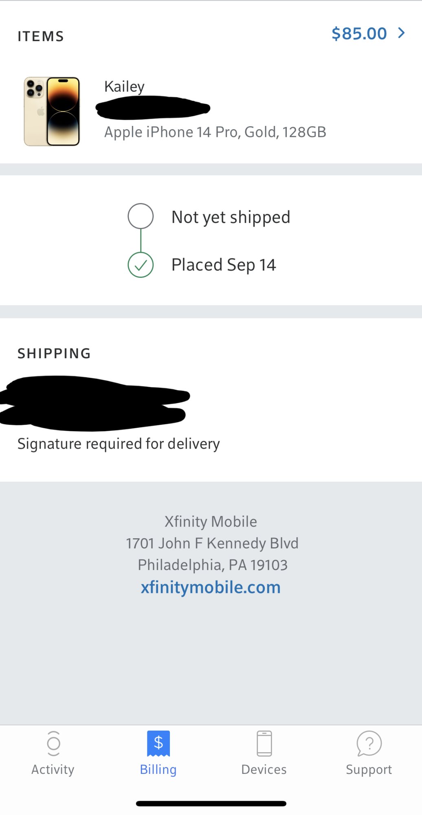Tap the Signature required for delivery note

119,444
